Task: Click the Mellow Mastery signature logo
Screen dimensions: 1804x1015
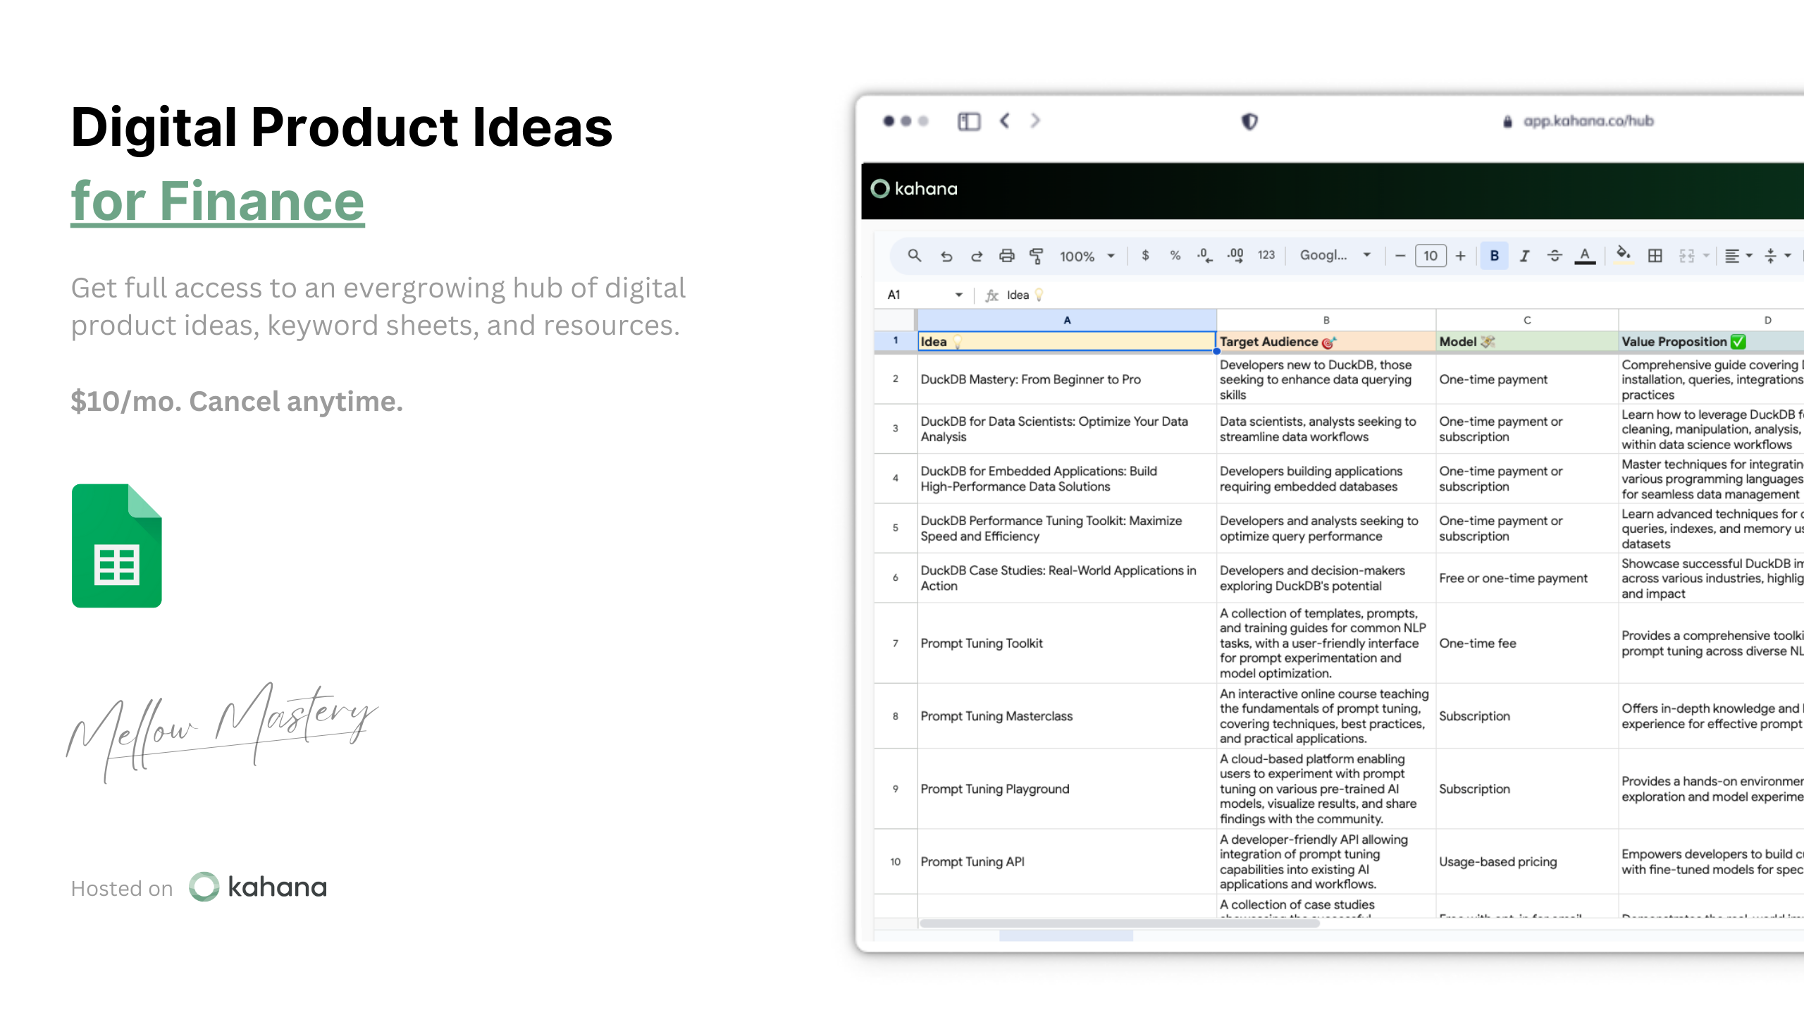Action: (222, 732)
